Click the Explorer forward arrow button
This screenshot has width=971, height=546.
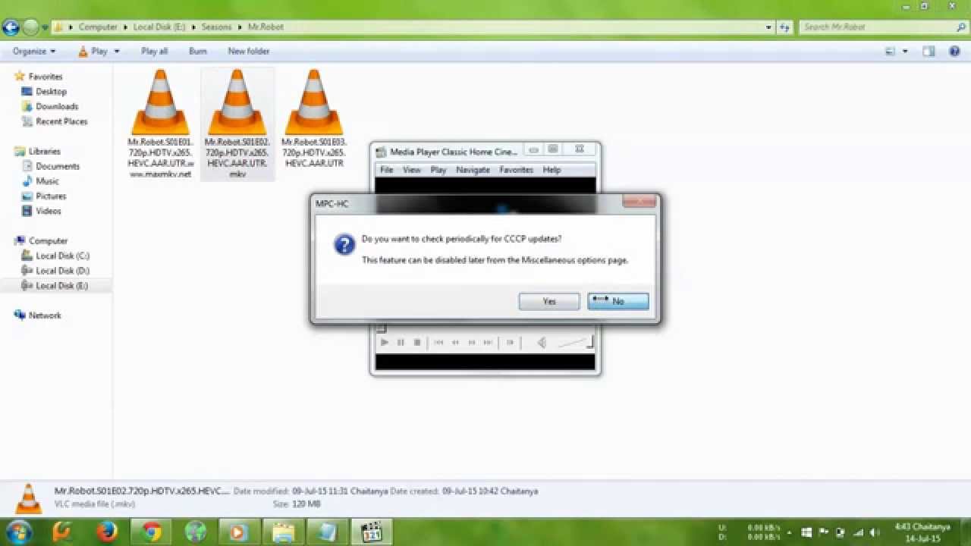pyautogui.click(x=30, y=27)
